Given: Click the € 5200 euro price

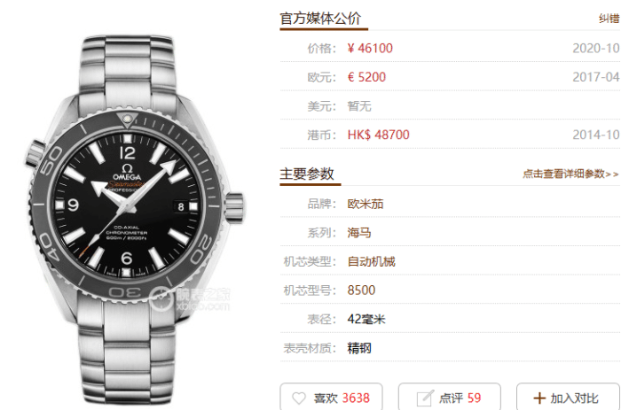Looking at the screenshot, I should click(366, 77).
